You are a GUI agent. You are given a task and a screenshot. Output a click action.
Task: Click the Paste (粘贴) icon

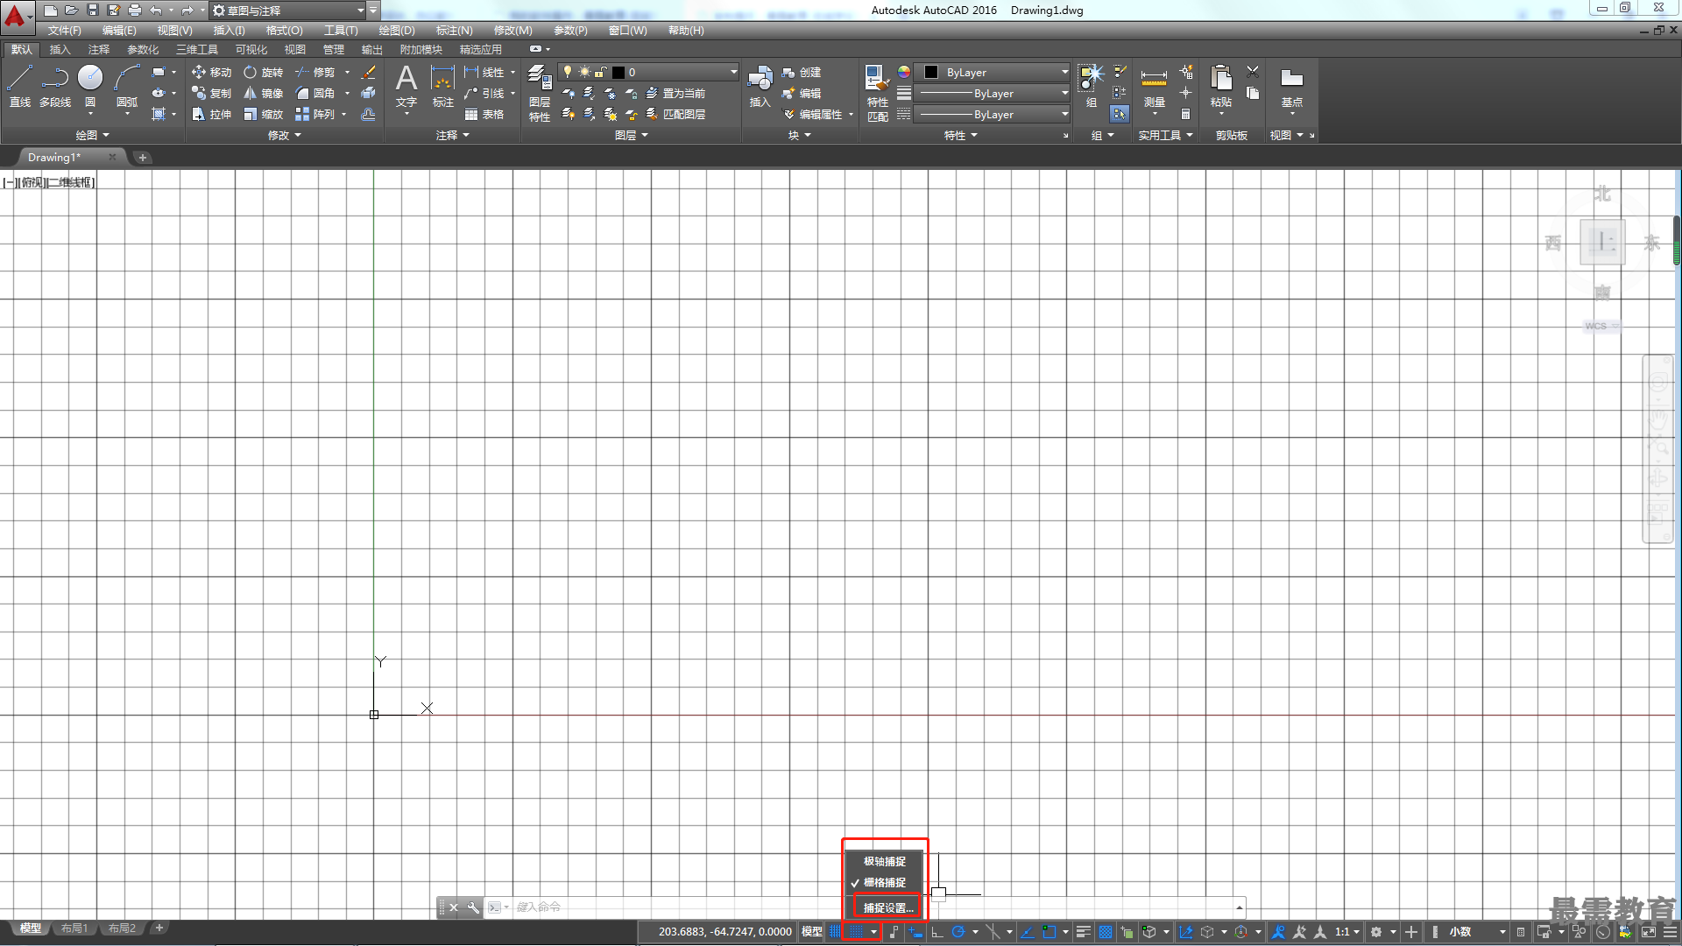(1220, 86)
